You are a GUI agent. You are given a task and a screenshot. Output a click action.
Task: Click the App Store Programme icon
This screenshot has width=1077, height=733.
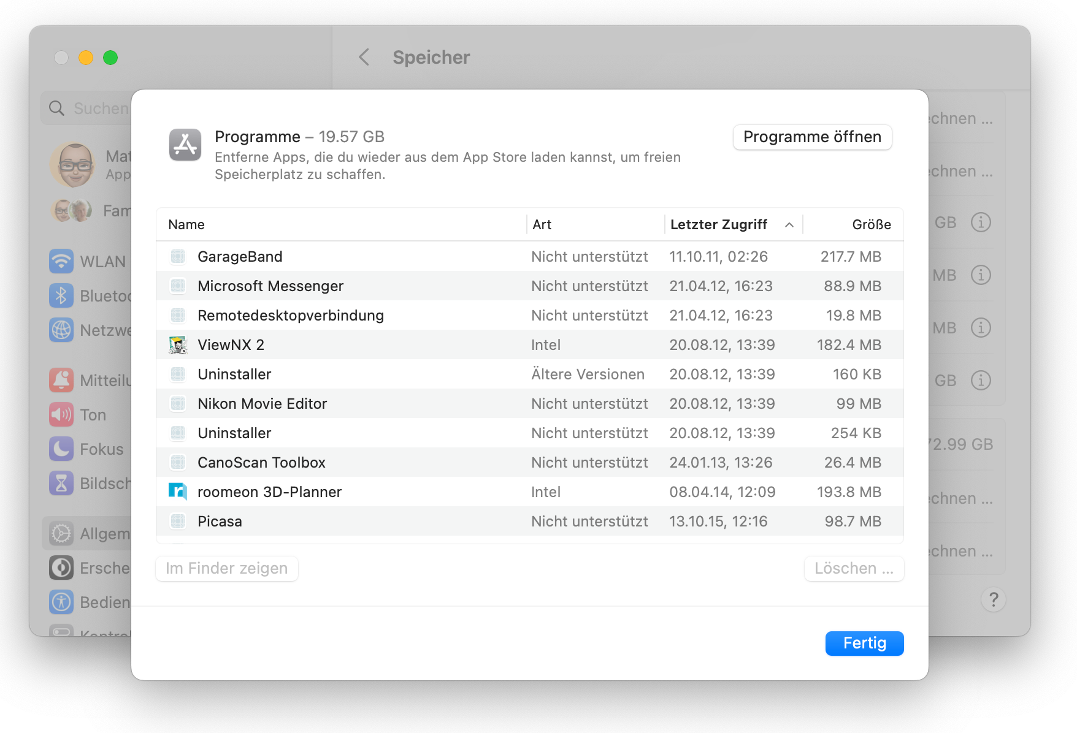[185, 145]
